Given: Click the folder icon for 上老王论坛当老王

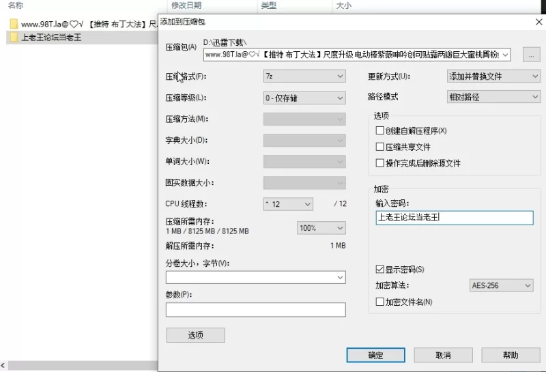Looking at the screenshot, I should tap(14, 38).
